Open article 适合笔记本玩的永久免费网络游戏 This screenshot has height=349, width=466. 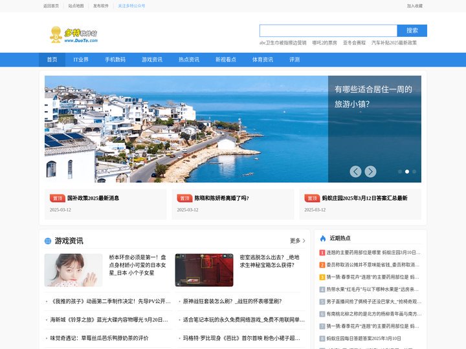[244, 320]
